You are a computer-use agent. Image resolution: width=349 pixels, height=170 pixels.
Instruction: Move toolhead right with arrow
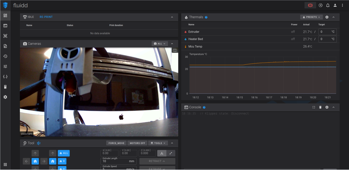point(44,161)
